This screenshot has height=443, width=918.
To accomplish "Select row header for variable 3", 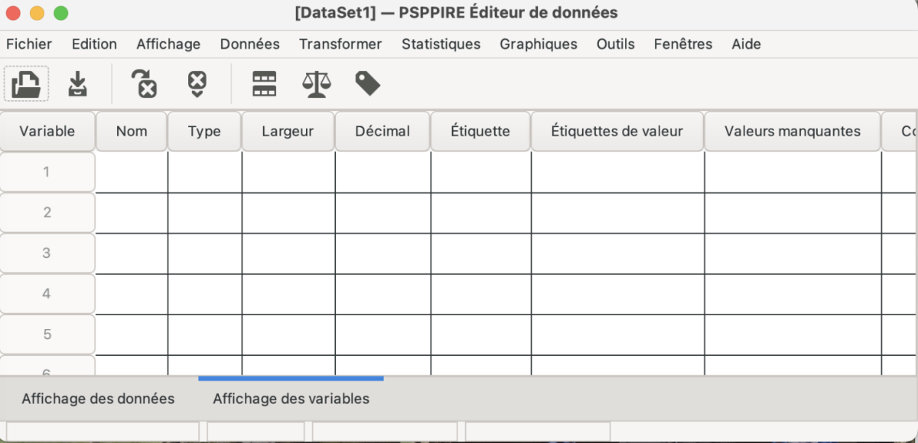I will tap(47, 252).
